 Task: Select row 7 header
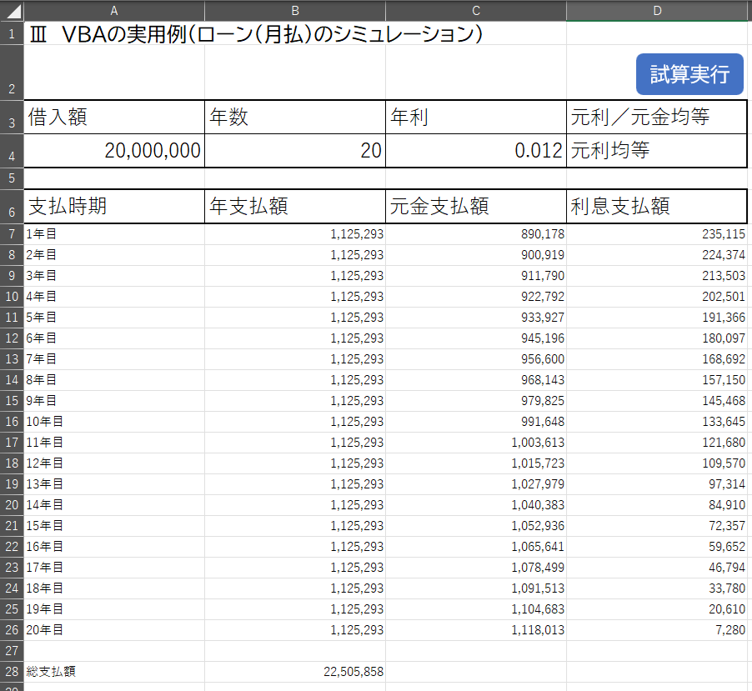point(12,234)
